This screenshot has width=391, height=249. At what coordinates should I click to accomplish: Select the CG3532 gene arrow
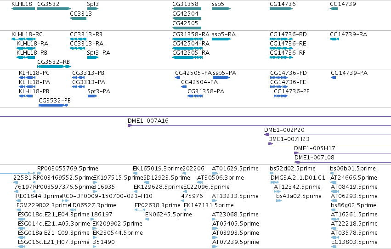54,9
